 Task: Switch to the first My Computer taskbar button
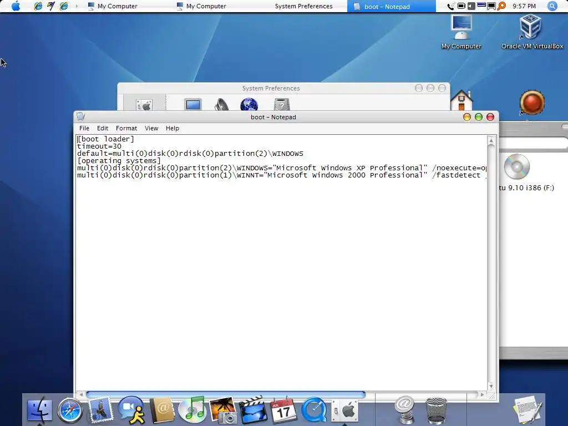click(x=113, y=6)
